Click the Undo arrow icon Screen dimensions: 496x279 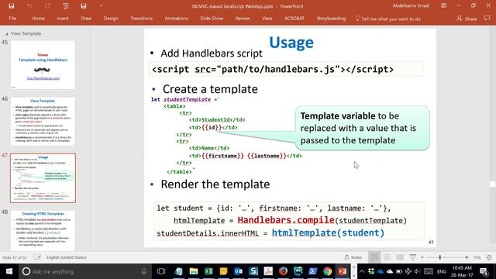(x=29, y=6)
